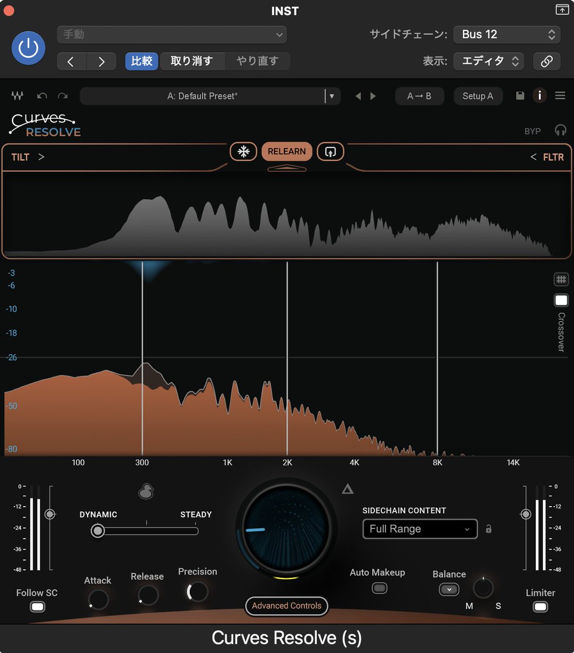The image size is (574, 653).
Task: Expand the TILT panel
Action: (x=28, y=157)
